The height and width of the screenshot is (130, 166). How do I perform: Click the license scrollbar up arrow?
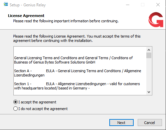tap(149, 50)
